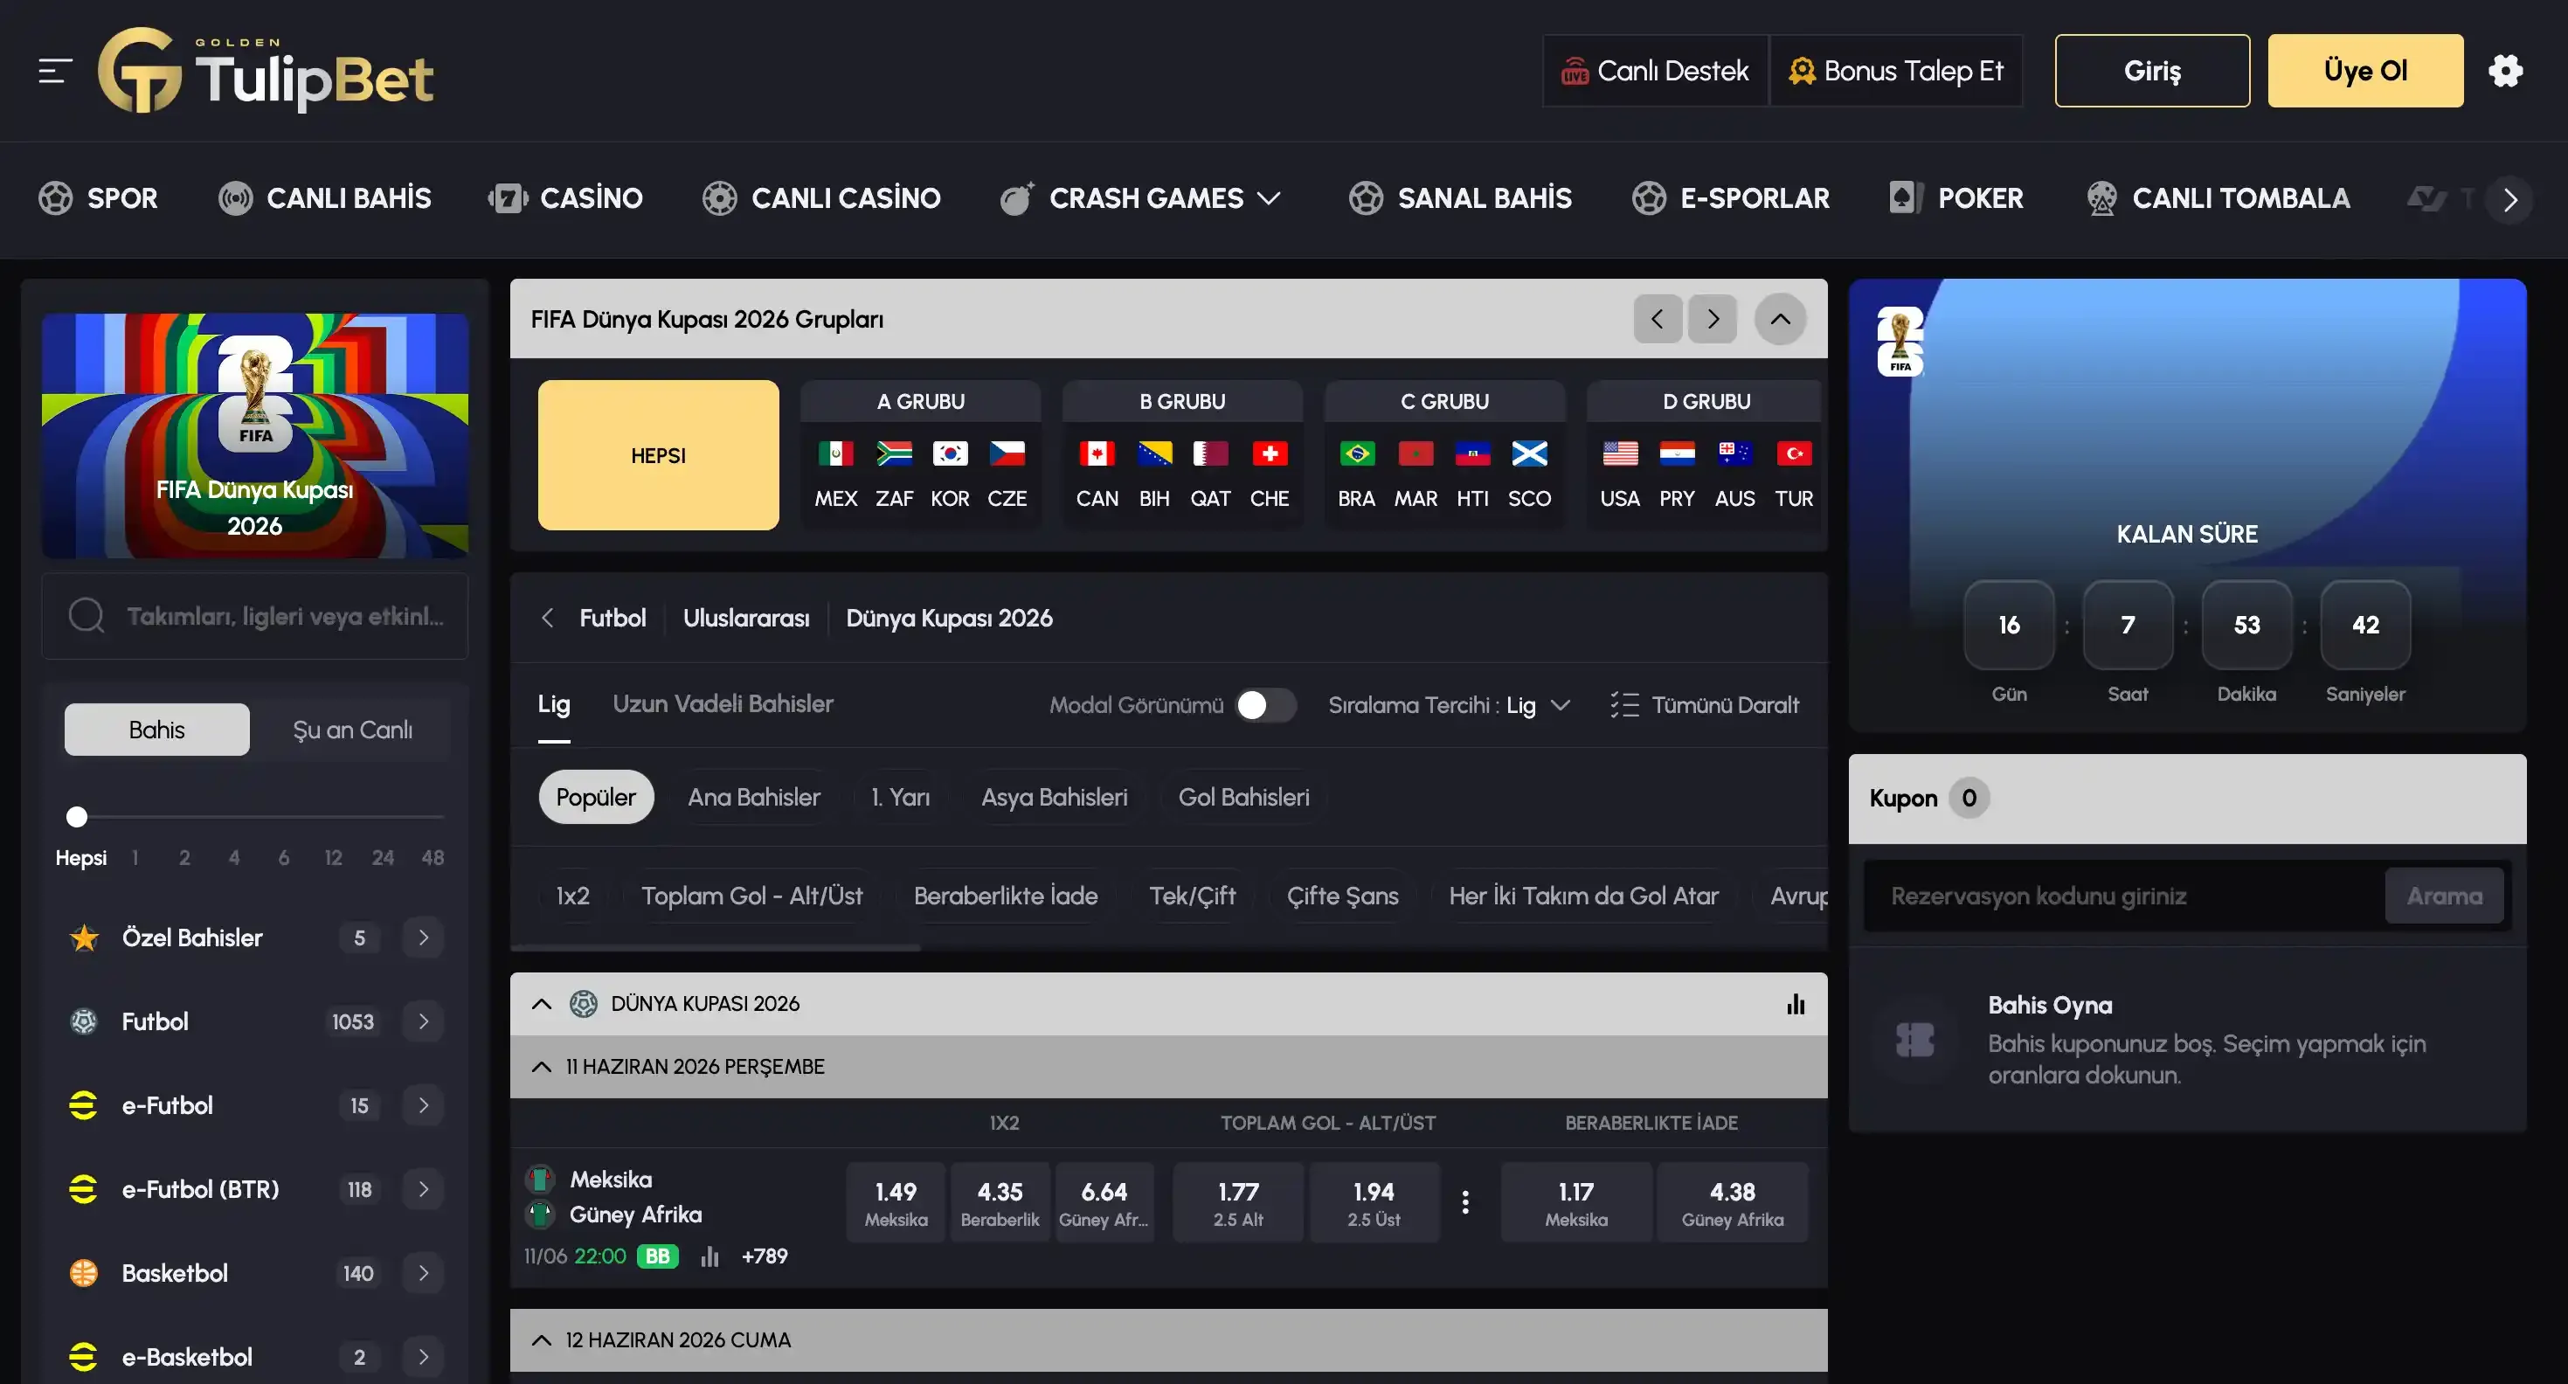This screenshot has height=1384, width=2568.
Task: Select Brazil flag in C Grubu
Action: [1357, 453]
